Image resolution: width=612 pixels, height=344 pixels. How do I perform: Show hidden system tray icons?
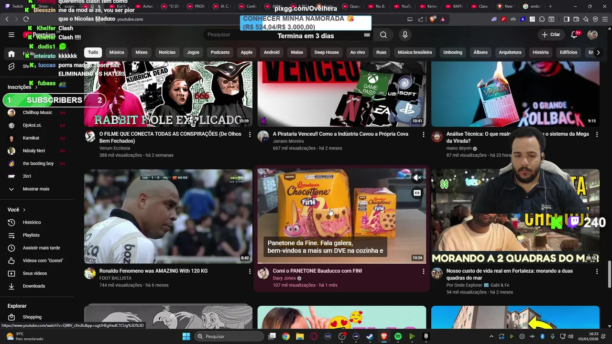tap(491, 336)
